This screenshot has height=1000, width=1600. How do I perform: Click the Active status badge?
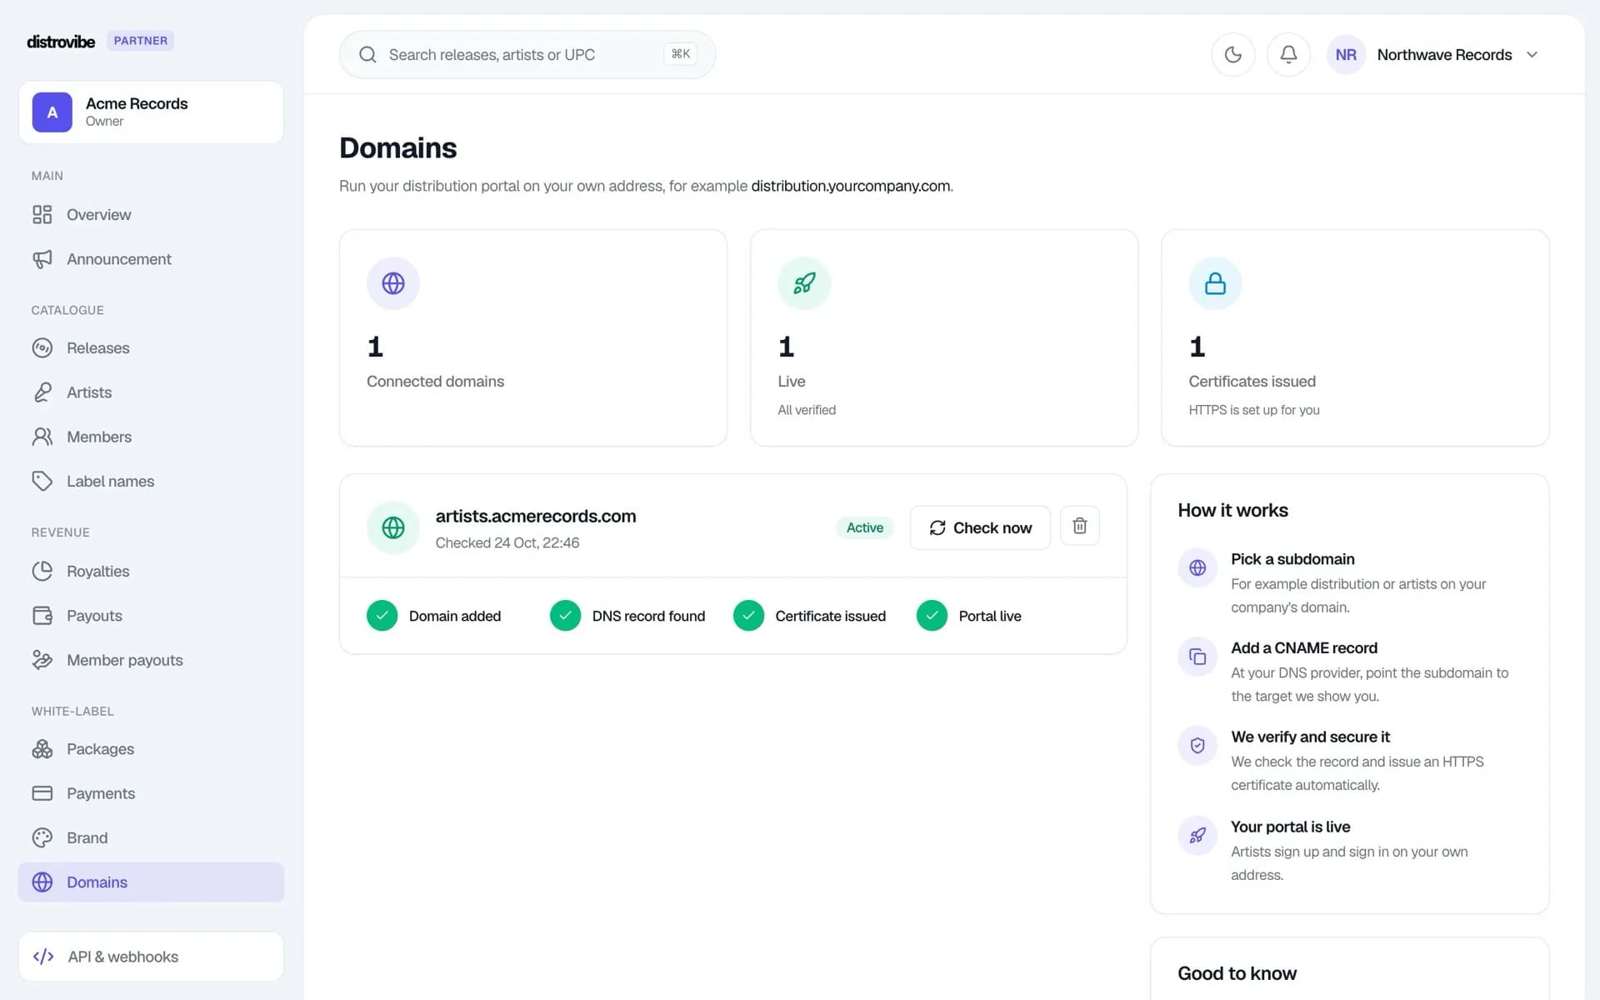pyautogui.click(x=864, y=527)
